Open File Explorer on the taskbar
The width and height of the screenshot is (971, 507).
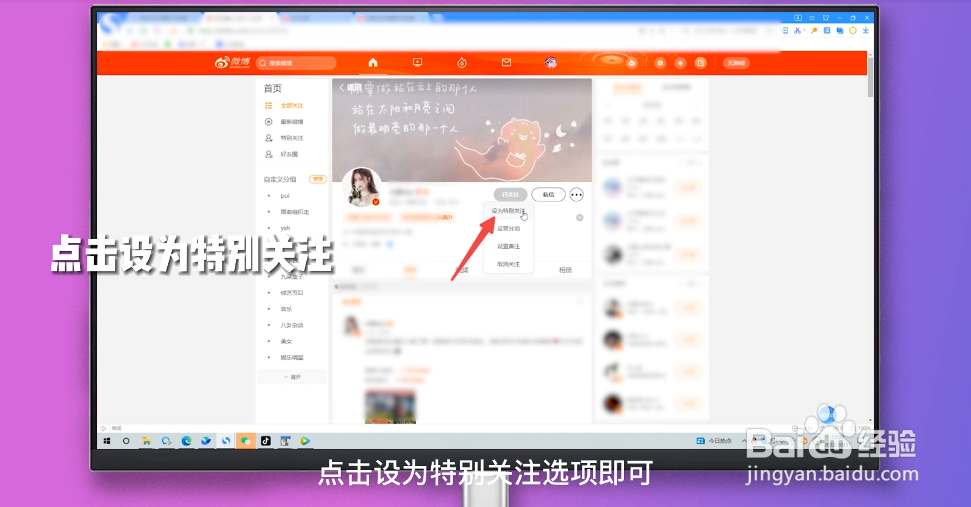146,441
